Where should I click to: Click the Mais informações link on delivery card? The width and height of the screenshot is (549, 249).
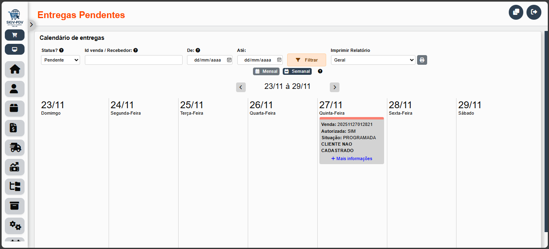[352, 158]
